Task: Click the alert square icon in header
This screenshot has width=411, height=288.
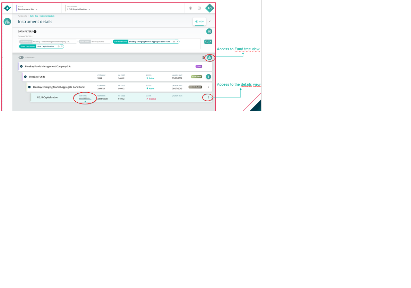Action: pyautogui.click(x=199, y=8)
